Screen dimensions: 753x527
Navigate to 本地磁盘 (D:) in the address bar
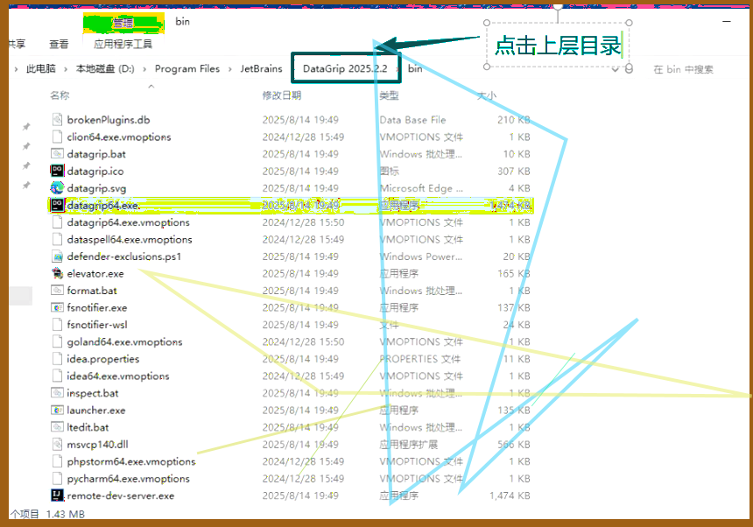(x=105, y=68)
